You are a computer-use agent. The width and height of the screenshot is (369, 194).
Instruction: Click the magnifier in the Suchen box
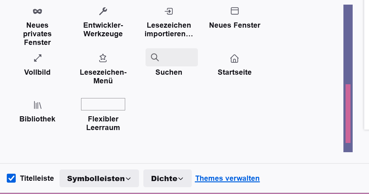(x=155, y=57)
